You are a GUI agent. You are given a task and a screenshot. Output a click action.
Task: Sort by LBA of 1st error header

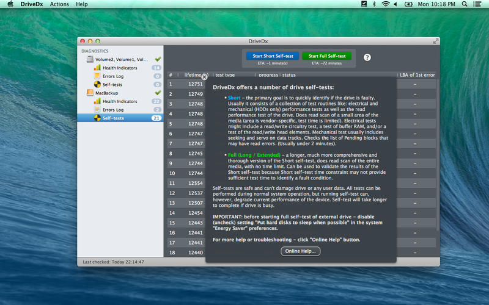click(x=417, y=75)
